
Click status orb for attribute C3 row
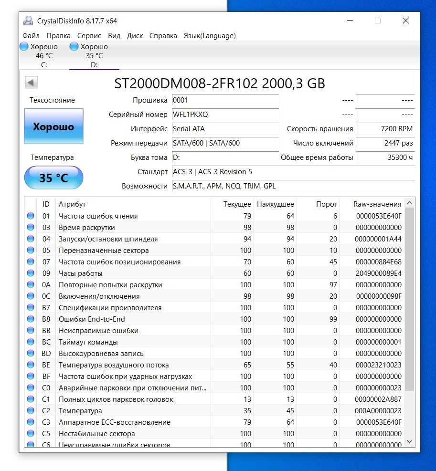31,422
